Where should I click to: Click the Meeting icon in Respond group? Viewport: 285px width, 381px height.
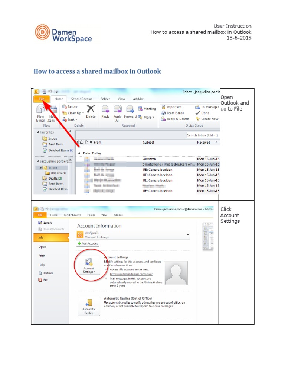tap(141, 109)
